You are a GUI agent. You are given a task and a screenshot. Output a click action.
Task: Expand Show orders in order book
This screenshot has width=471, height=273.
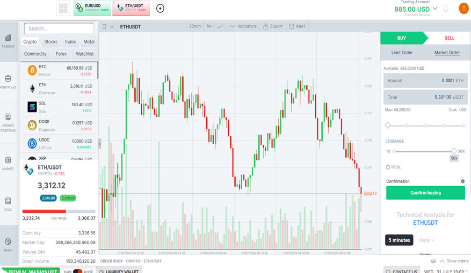click(454, 261)
